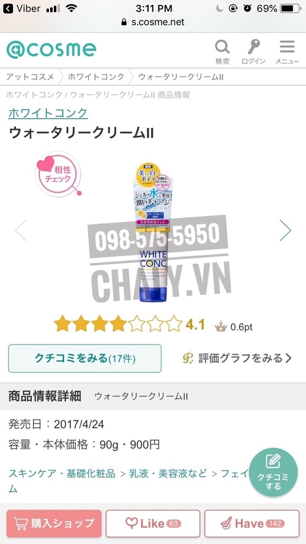Open the スキンケア・基礎化粧品 category link
The image size is (306, 544).
click(x=62, y=473)
